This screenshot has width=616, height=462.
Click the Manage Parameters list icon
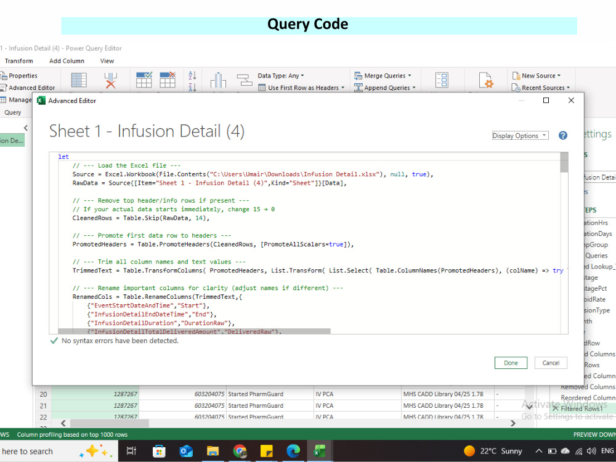pyautogui.click(x=442, y=80)
